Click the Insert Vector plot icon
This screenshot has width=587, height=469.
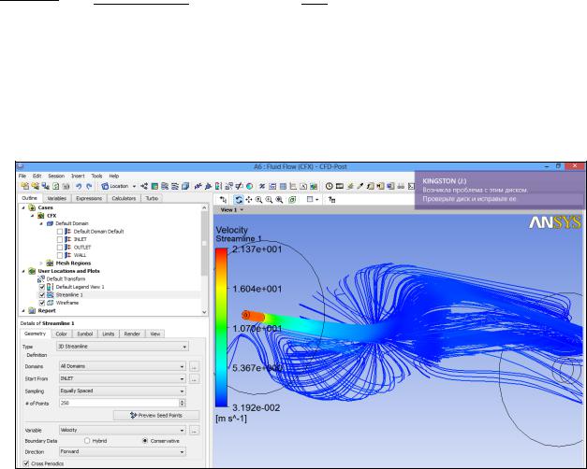point(144,186)
